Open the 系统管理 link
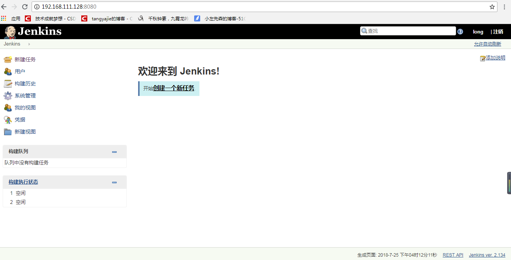 (25, 96)
